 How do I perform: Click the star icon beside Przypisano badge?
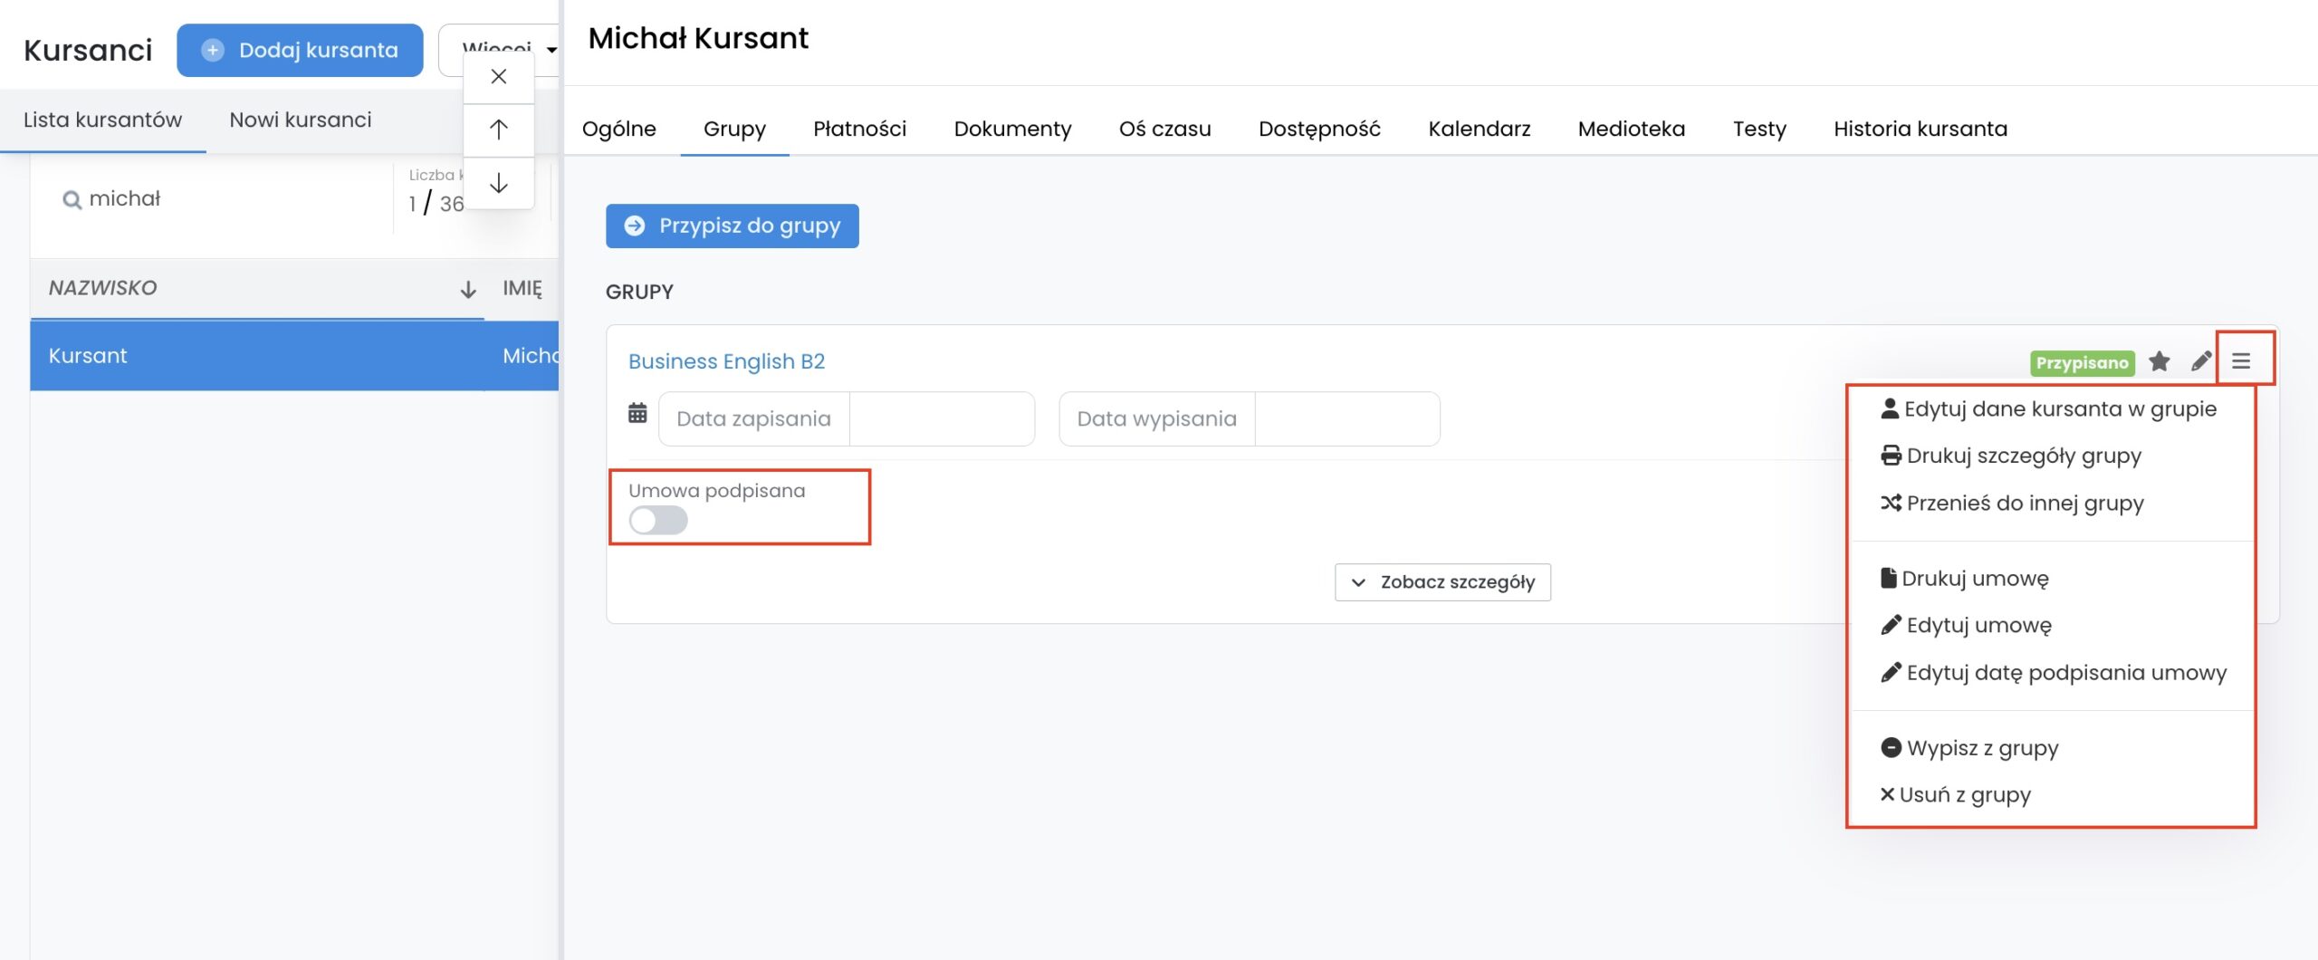(2159, 362)
